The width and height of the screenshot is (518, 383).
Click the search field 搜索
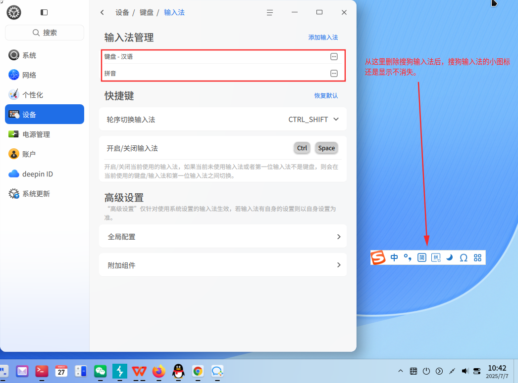click(x=45, y=33)
